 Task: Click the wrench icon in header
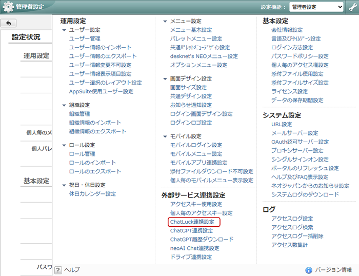click(x=353, y=7)
